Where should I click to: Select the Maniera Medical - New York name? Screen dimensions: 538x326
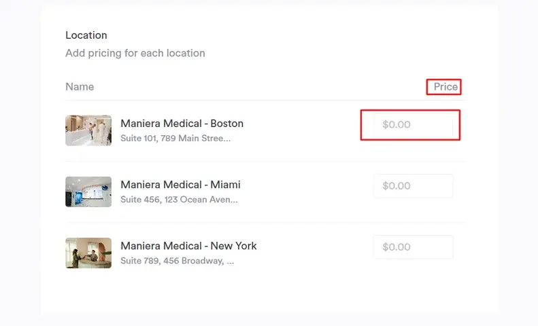(188, 246)
